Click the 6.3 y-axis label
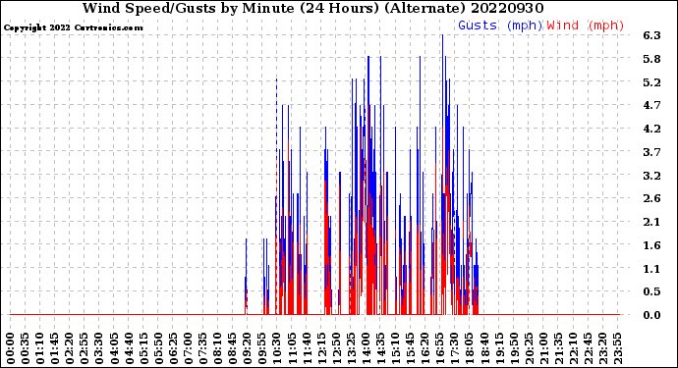 [x=651, y=35]
